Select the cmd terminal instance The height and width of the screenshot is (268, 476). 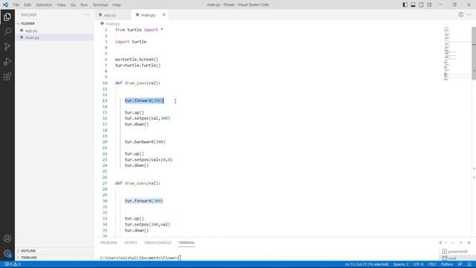(449, 258)
